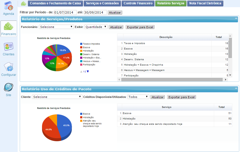This screenshot has height=152, width=240.
Task: Go to next chart legend page arrow
Action: (x=88, y=72)
